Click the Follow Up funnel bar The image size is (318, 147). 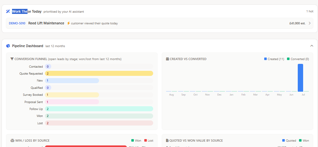click(99, 109)
